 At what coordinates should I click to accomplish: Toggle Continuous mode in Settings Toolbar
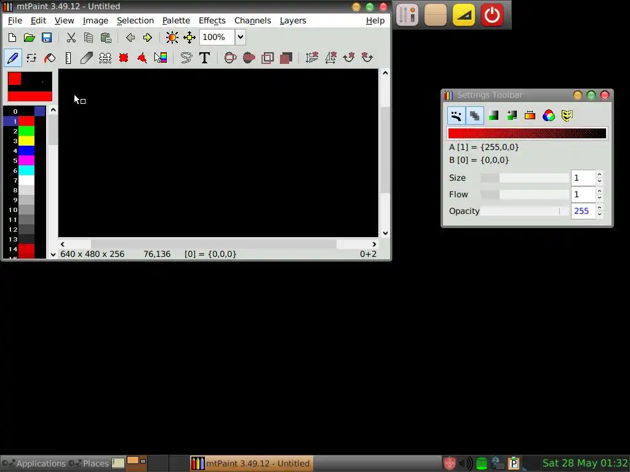tap(456, 116)
